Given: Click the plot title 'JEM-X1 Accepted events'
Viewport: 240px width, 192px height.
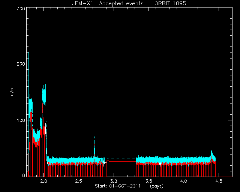Looking at the screenshot, I should (x=108, y=3).
